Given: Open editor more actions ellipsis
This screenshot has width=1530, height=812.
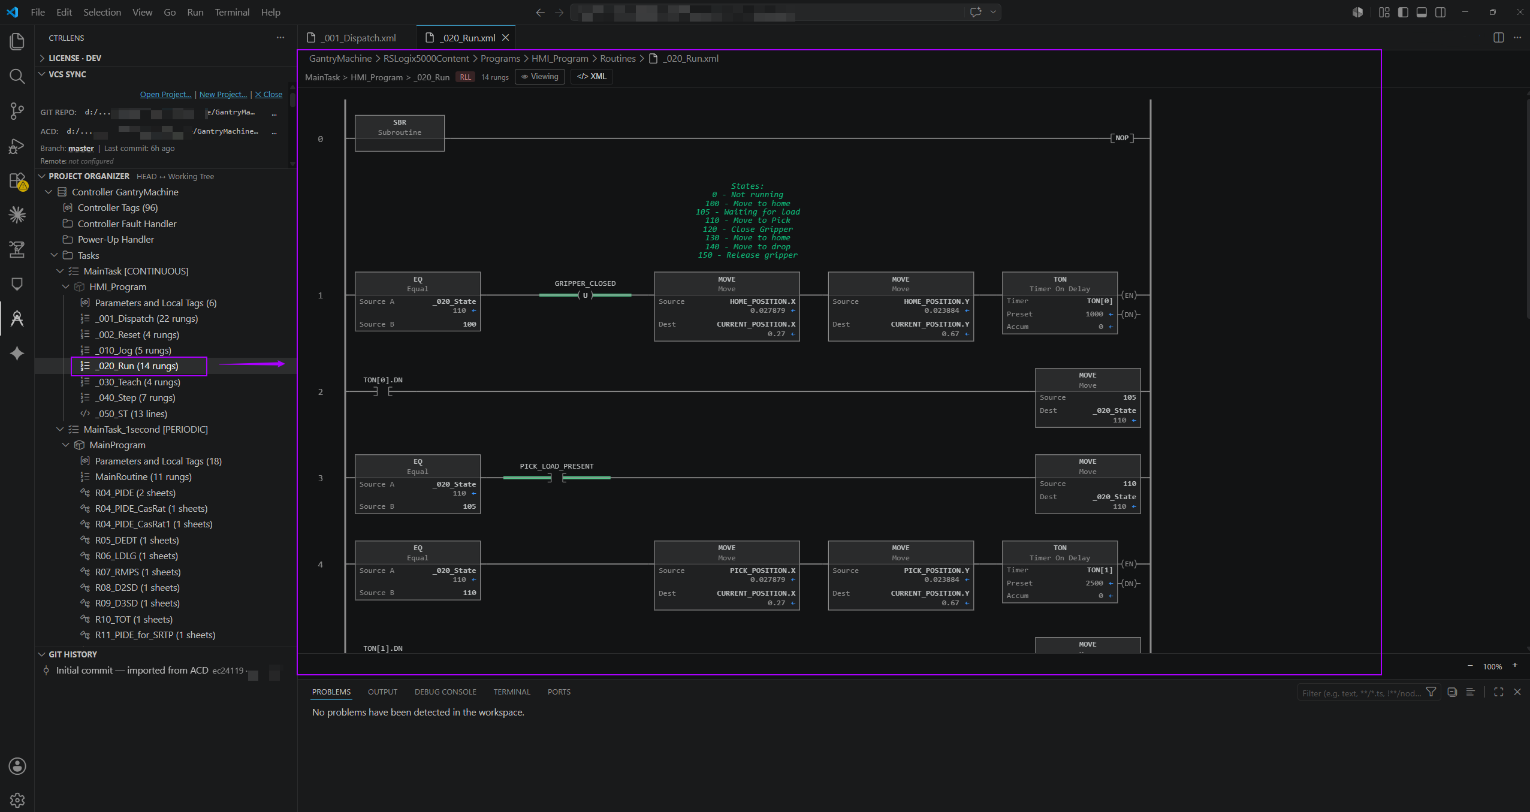Looking at the screenshot, I should click(x=1517, y=37).
